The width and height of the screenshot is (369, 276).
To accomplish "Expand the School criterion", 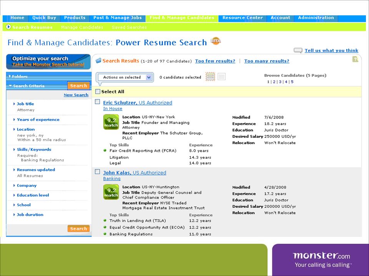I will click(23, 205).
